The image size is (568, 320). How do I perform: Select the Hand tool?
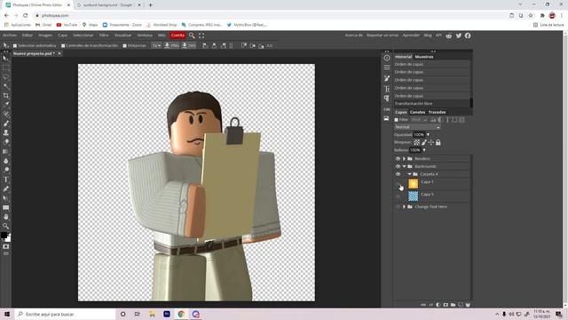pos(6,217)
